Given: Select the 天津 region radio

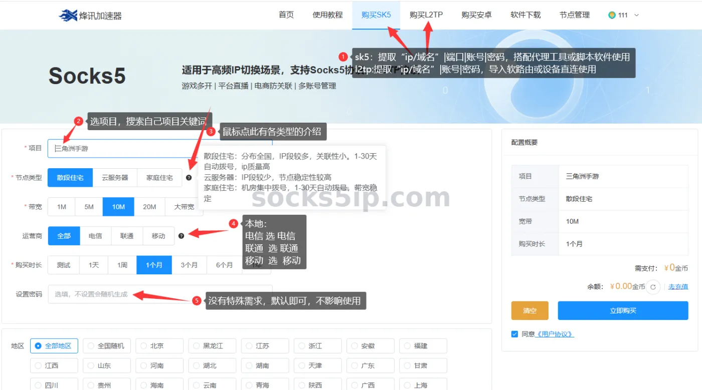Looking at the screenshot, I should pyautogui.click(x=317, y=365).
